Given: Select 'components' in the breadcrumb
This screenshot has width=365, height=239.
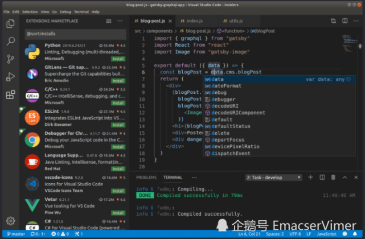Looking at the screenshot, I should (x=159, y=31).
